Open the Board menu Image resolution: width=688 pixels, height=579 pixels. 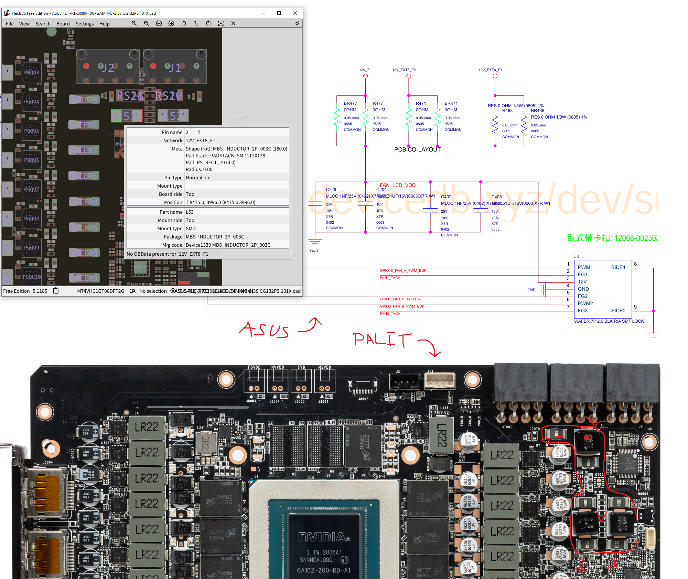tap(63, 24)
